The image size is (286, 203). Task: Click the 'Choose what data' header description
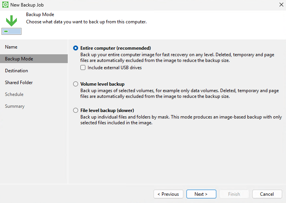point(86,22)
